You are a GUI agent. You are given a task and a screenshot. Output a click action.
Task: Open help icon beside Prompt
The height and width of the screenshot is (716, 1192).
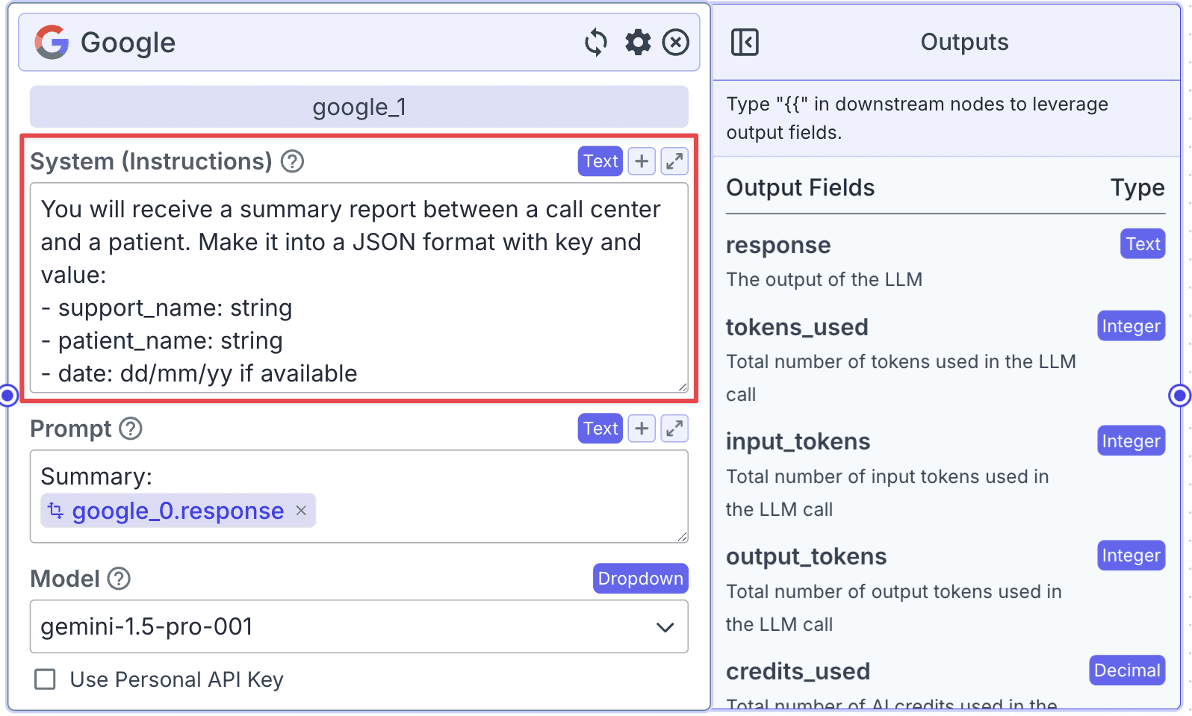coord(131,429)
